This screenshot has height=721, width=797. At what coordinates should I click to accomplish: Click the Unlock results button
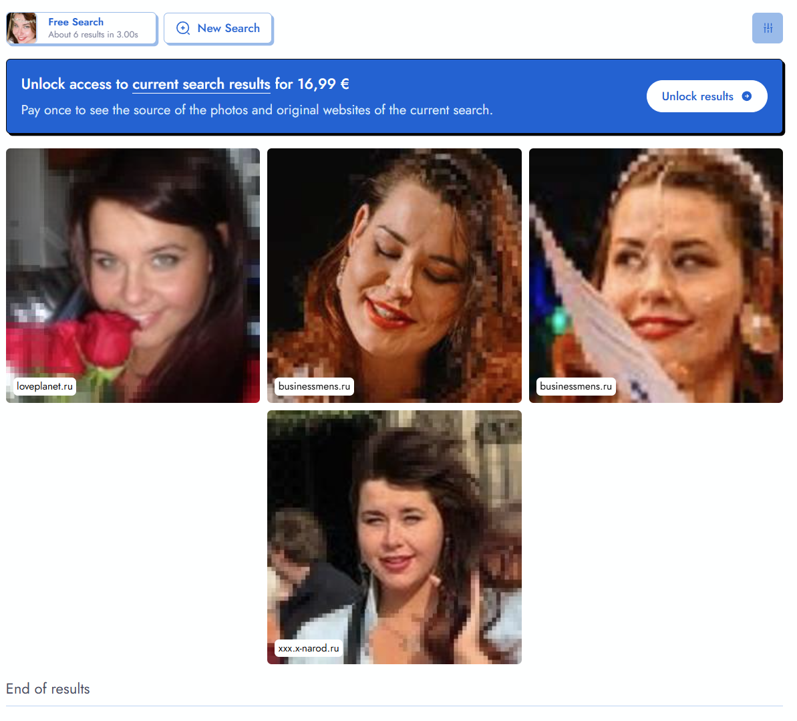[x=707, y=96]
